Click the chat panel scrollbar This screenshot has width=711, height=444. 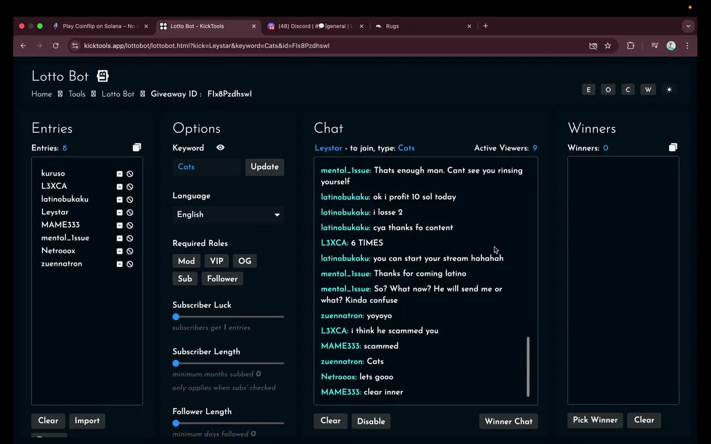[x=528, y=366]
